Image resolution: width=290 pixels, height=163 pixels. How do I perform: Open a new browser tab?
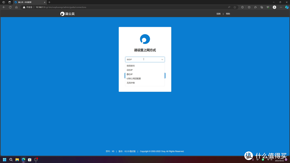[x=49, y=2]
